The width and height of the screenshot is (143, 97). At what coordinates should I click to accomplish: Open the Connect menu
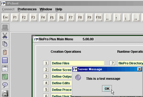tap(8, 9)
